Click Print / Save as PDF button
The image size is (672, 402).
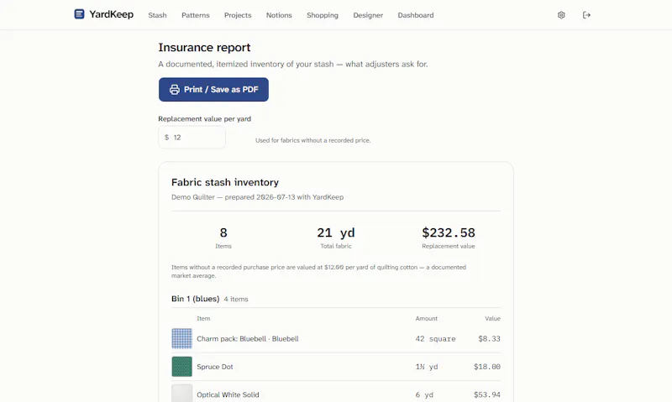(x=213, y=90)
